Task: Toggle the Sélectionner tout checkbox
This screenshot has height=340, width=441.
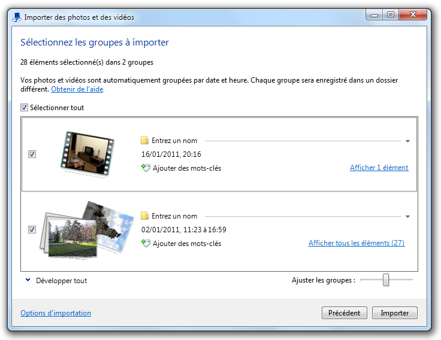Action: coord(25,108)
